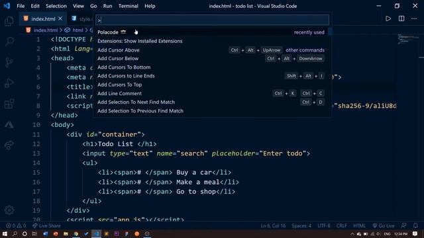Click html element in the breadcrumb
The width and height of the screenshot is (424, 238).
(x=78, y=30)
